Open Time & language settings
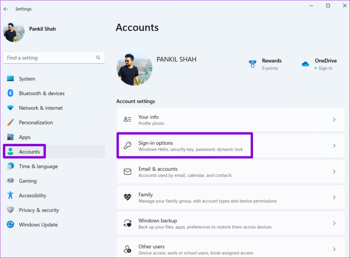The image size is (350, 258). [x=38, y=167]
